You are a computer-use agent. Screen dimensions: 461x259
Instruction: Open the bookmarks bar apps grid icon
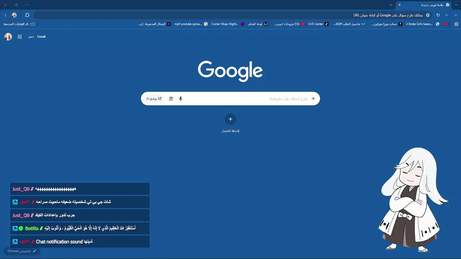[x=456, y=24]
